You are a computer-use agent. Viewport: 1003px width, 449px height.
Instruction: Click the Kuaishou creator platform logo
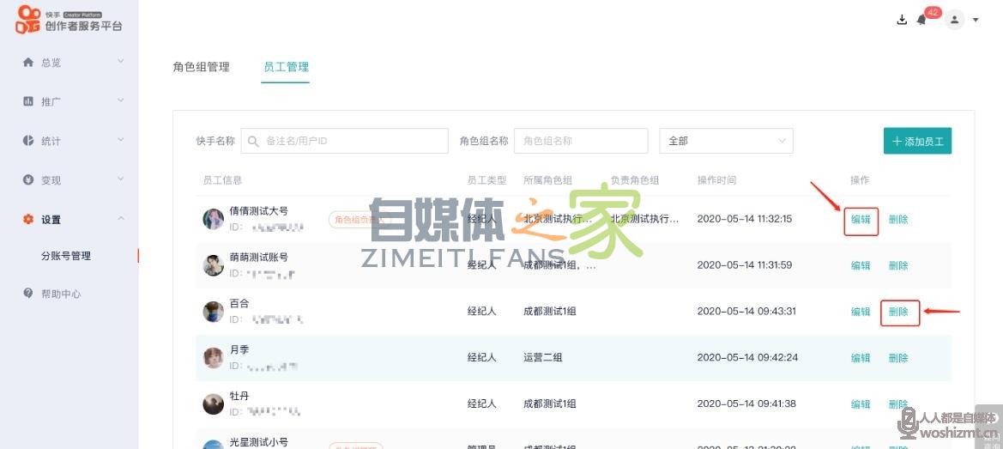pyautogui.click(x=69, y=21)
